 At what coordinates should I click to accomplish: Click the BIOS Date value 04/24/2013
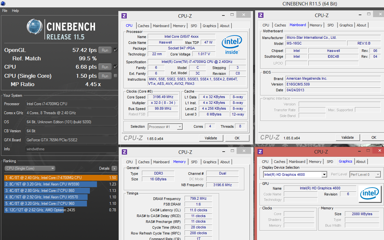(333, 90)
